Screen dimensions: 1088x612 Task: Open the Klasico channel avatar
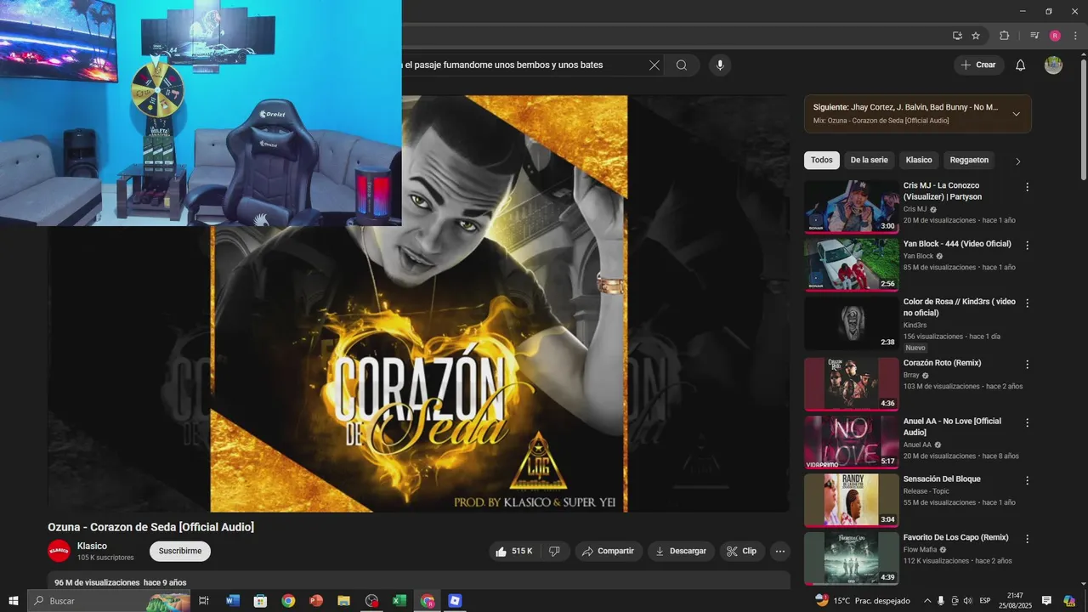59,551
